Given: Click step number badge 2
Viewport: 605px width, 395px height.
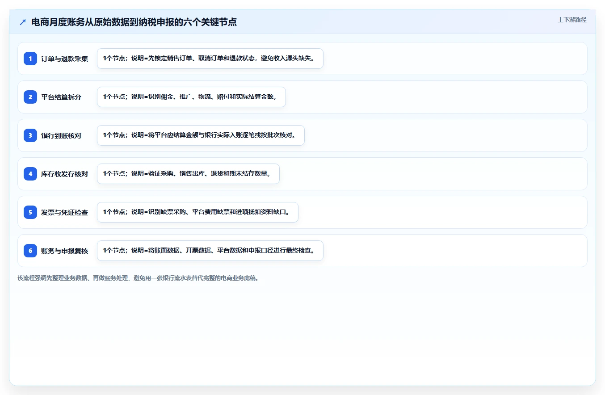Looking at the screenshot, I should point(30,97).
